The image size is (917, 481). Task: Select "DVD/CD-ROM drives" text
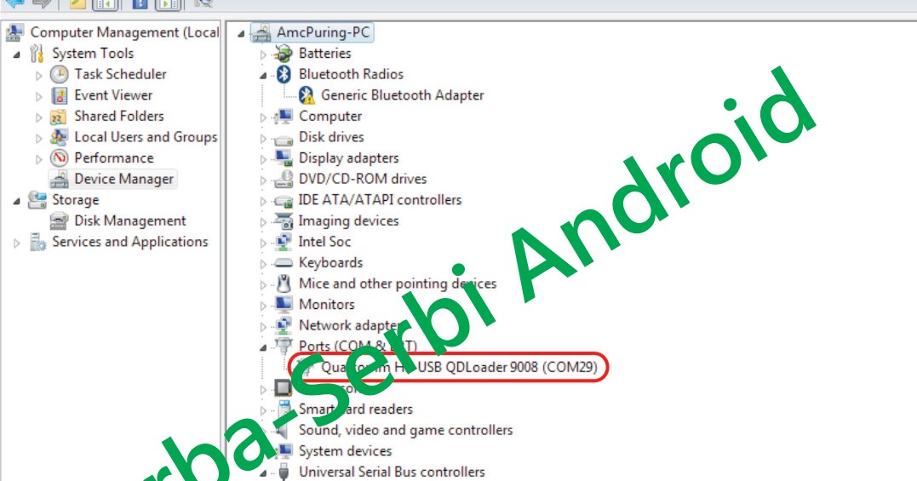pos(363,179)
